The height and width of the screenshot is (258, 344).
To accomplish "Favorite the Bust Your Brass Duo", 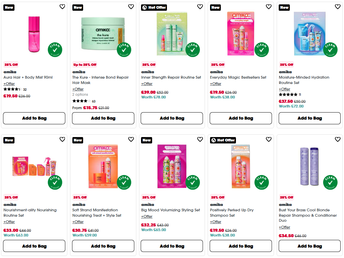I will pos(338,139).
